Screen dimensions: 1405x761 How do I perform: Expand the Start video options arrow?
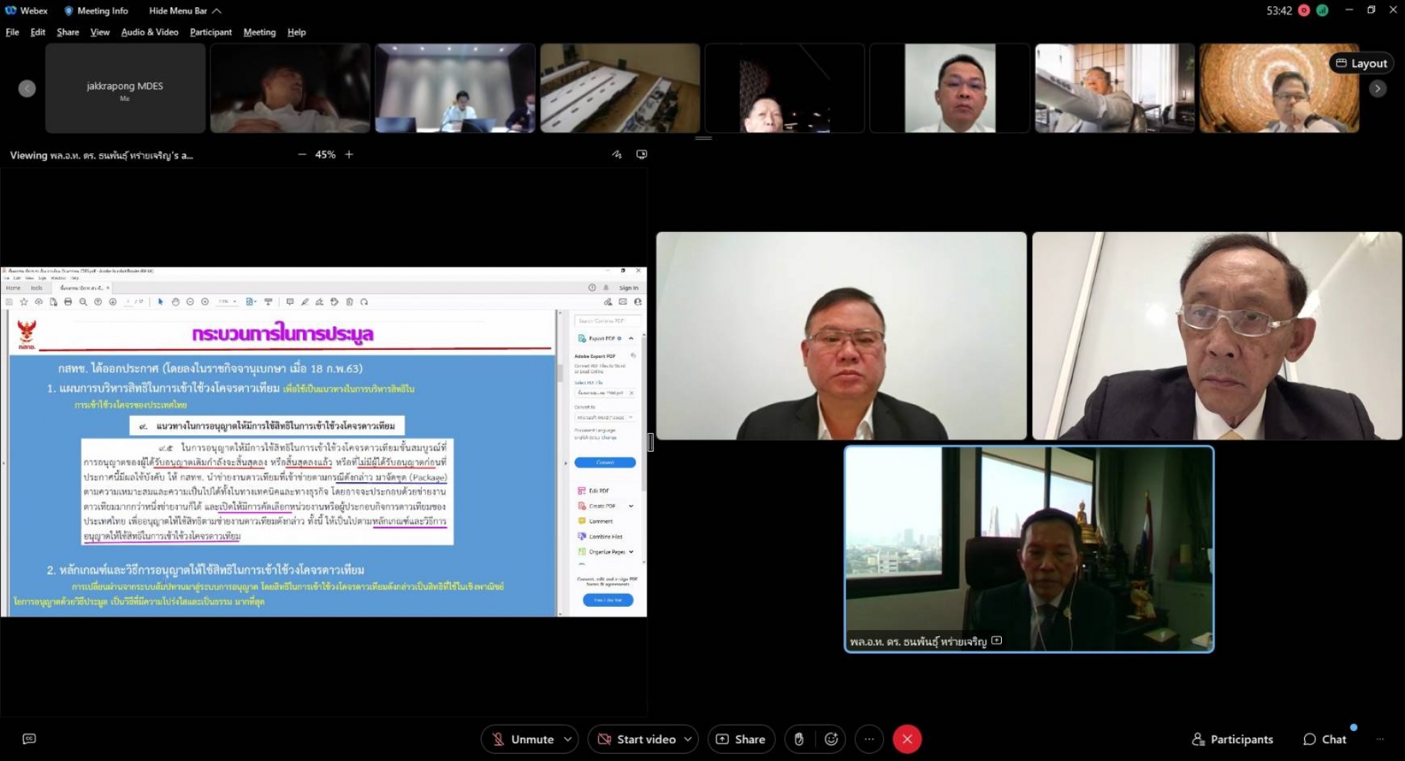click(x=688, y=739)
